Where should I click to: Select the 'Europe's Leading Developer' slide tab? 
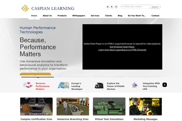[x=77, y=86]
